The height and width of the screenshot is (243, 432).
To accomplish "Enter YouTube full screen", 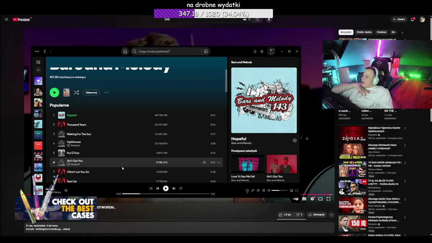I will [328, 199].
